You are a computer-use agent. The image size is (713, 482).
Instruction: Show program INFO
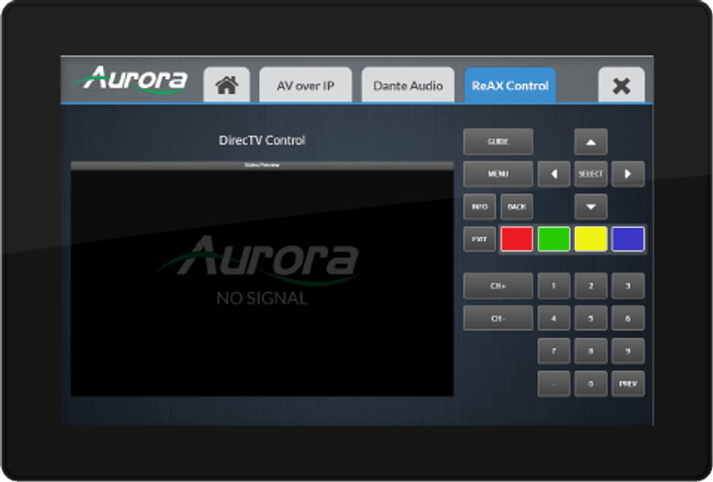point(480,207)
